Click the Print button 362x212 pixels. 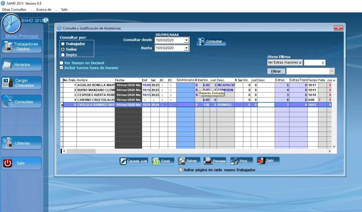(241, 161)
